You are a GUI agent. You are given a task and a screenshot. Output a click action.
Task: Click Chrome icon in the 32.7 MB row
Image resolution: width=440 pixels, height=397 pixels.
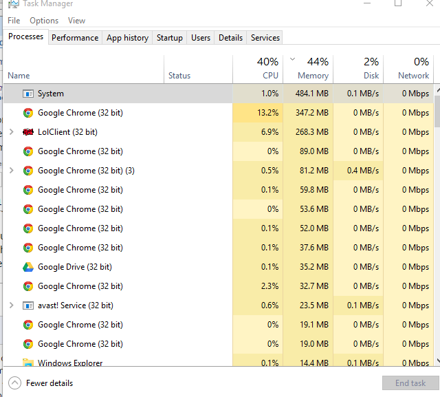click(28, 286)
